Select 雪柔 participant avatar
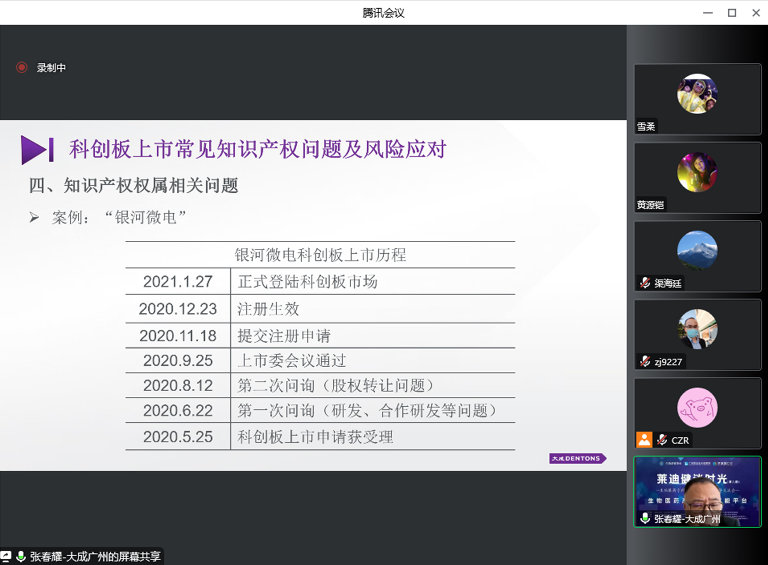The image size is (768, 565). pyautogui.click(x=697, y=94)
